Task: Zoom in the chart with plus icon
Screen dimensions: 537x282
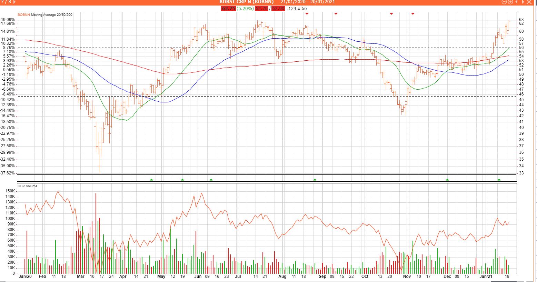Action: [x=510, y=2]
